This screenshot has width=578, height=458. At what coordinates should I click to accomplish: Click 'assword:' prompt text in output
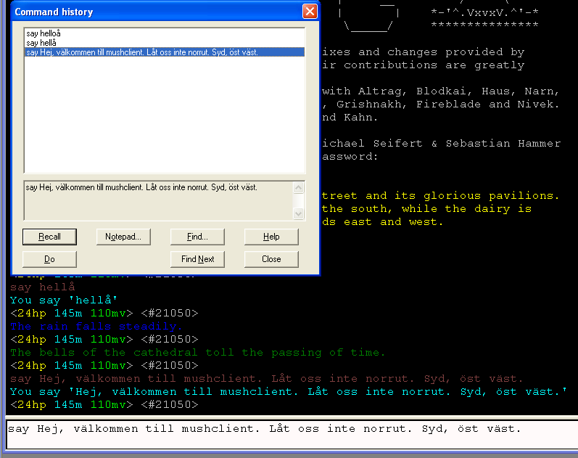[x=350, y=157]
